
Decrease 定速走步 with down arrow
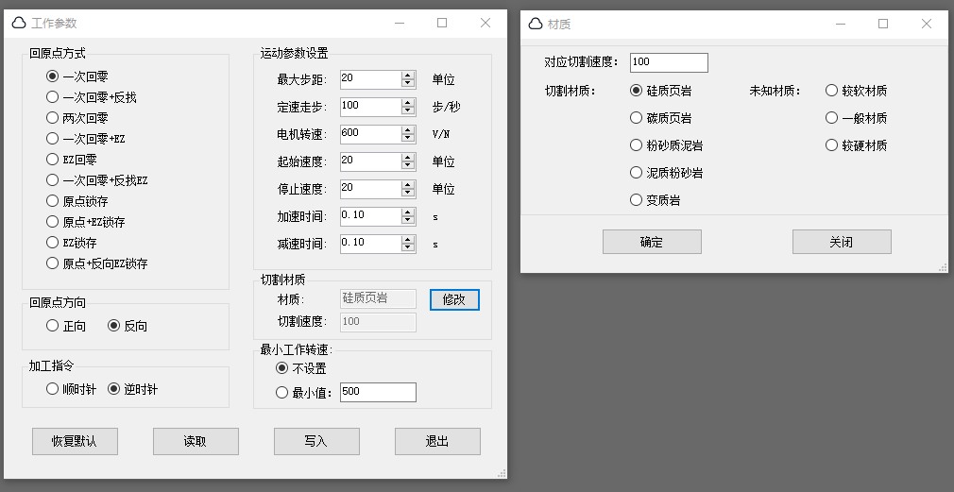click(408, 111)
